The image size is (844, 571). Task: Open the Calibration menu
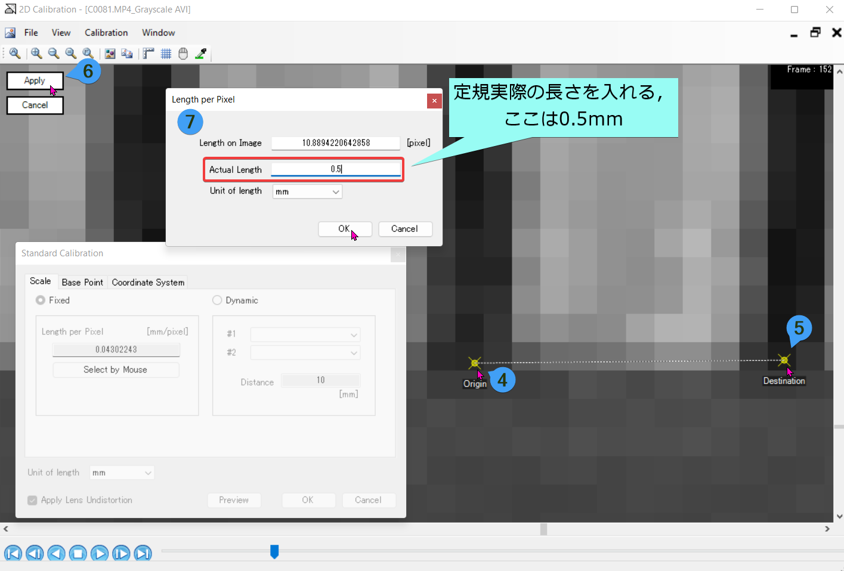pos(106,33)
